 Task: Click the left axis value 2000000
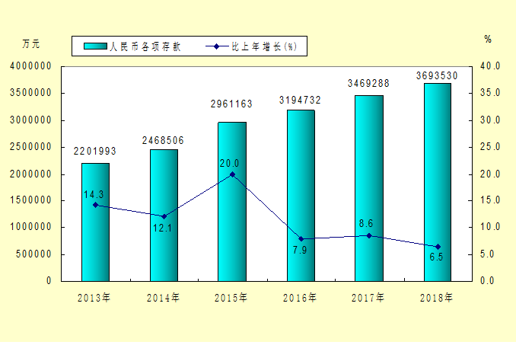tap(31, 174)
